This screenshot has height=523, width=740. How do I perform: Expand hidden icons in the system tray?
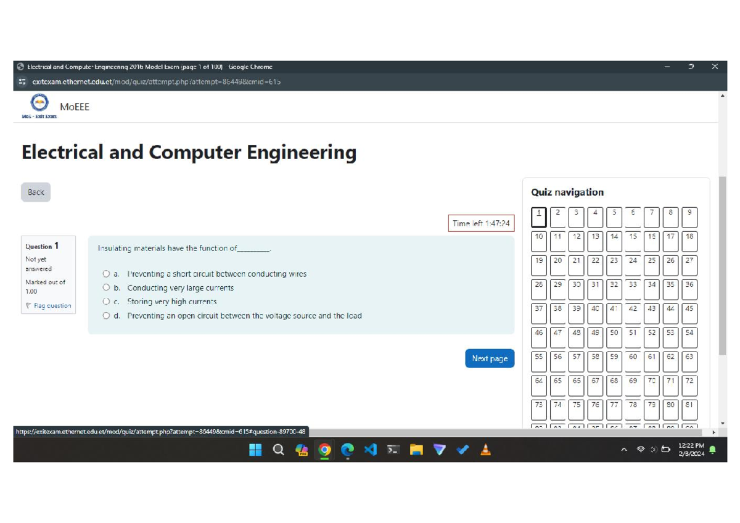tap(623, 449)
